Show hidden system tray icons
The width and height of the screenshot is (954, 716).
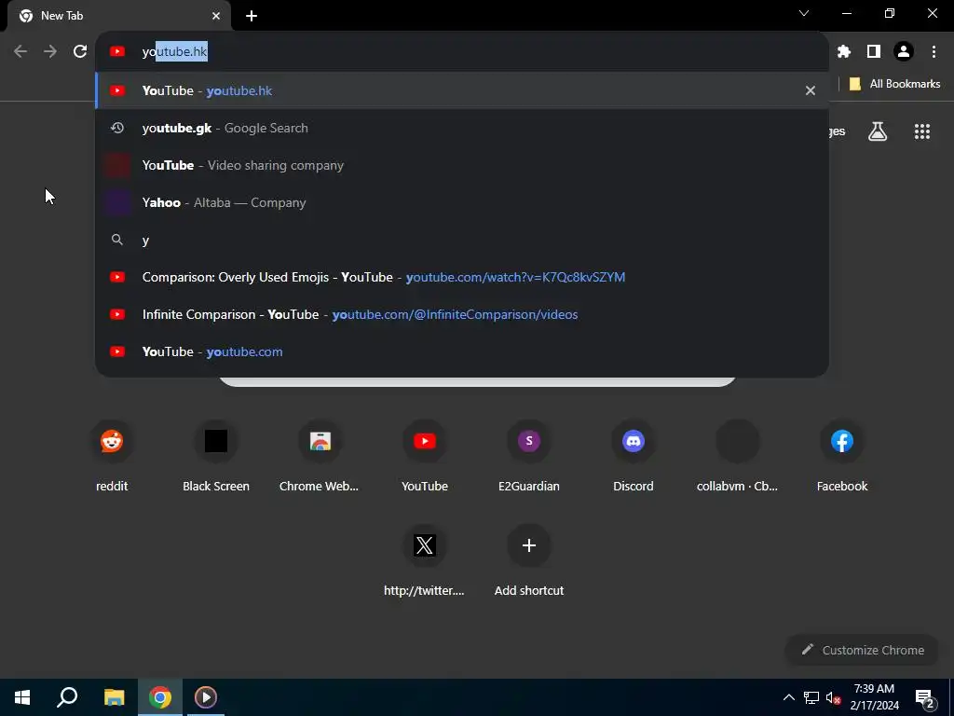788,697
